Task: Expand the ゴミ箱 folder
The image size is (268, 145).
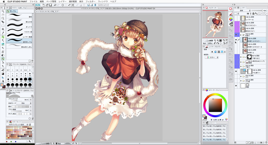Action: click(241, 81)
